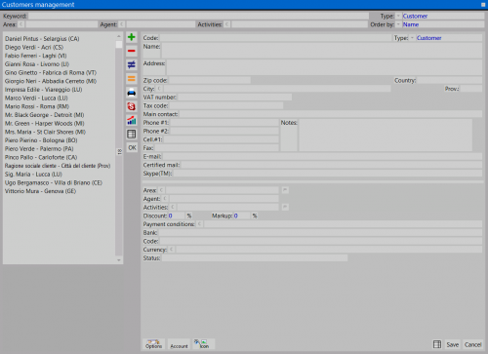Open the Agent lookup arrow in the filter bar
This screenshot has width=488, height=354.
click(122, 24)
